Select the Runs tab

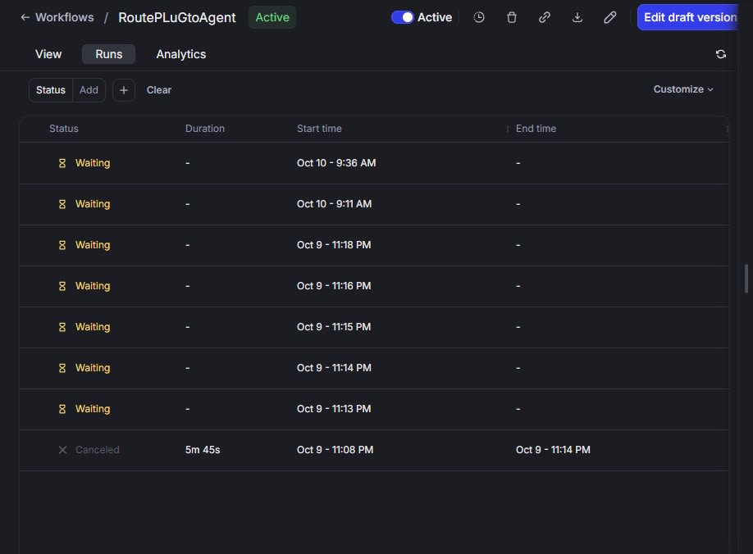coord(108,54)
